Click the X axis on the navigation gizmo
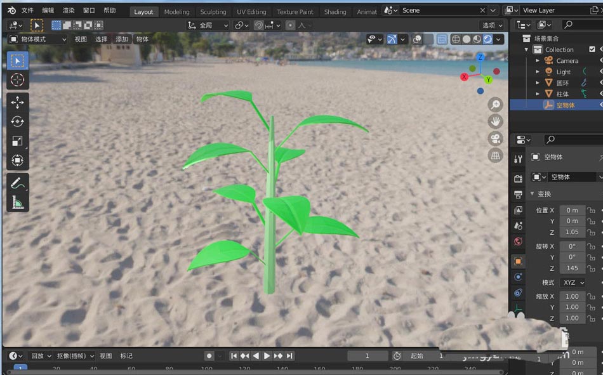 tap(464, 77)
